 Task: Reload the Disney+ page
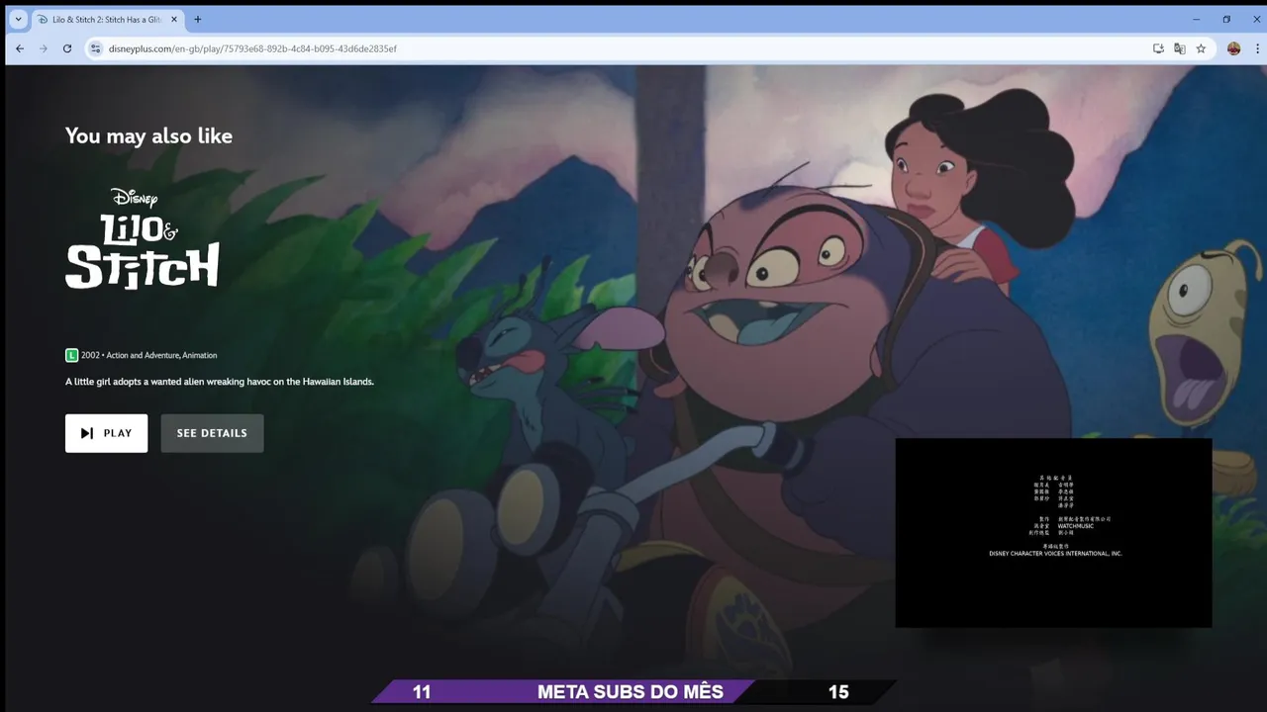tap(67, 48)
